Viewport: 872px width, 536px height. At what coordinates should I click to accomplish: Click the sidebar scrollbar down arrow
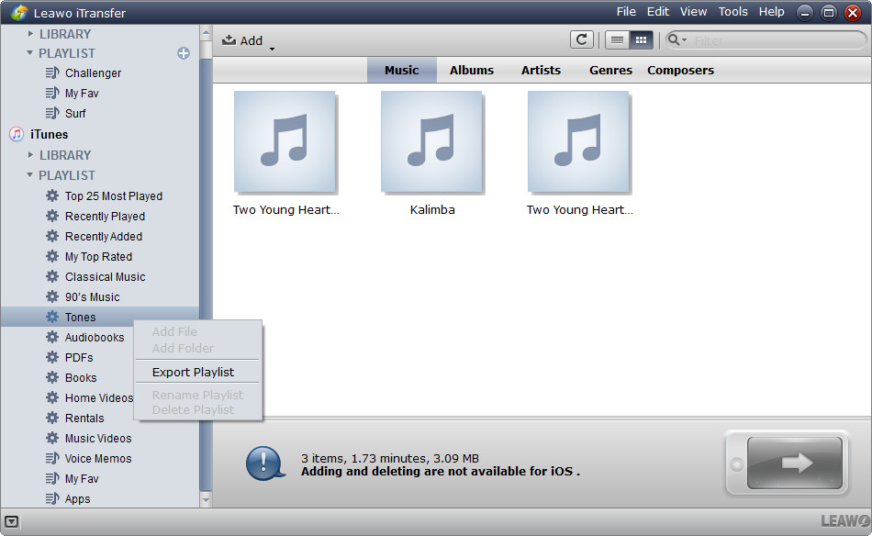pyautogui.click(x=206, y=499)
